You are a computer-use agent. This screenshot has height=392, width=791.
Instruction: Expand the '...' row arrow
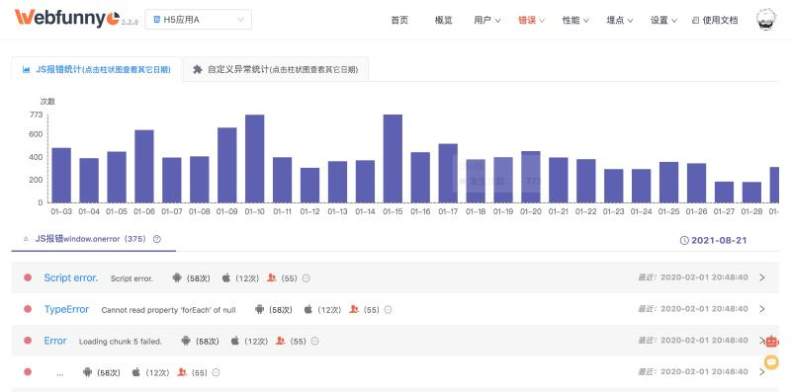(x=761, y=372)
